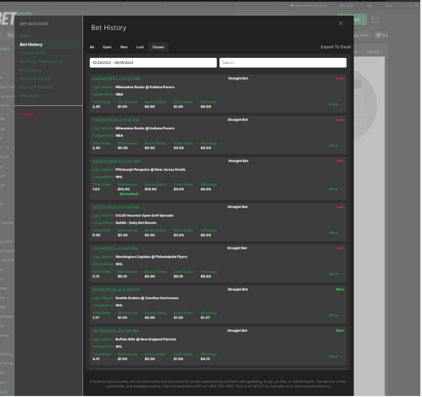Screen dimensions: 422x397
Task: Open Wallet in My Account menu
Action: click(x=26, y=36)
